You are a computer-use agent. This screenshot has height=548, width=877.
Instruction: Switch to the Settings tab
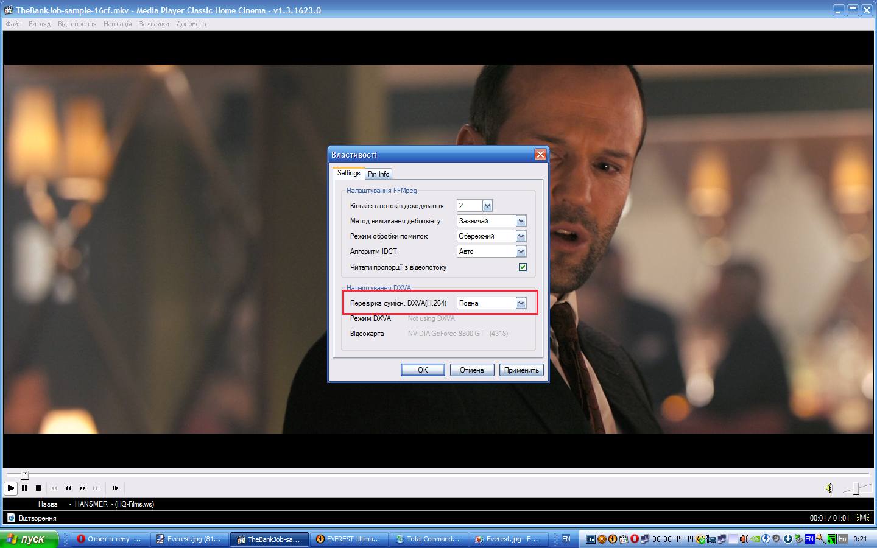click(x=349, y=173)
